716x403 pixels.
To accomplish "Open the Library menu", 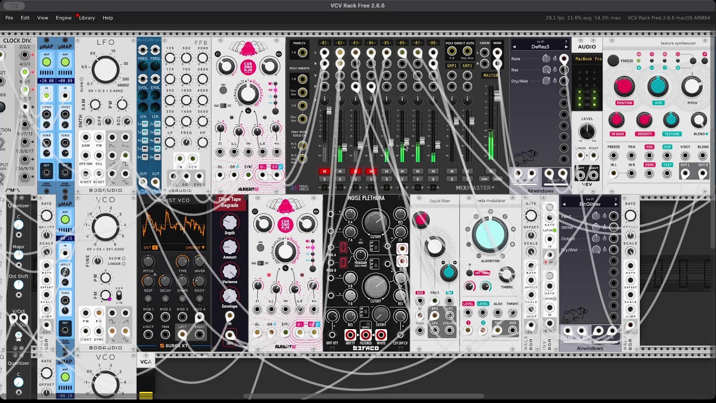I will coord(87,18).
